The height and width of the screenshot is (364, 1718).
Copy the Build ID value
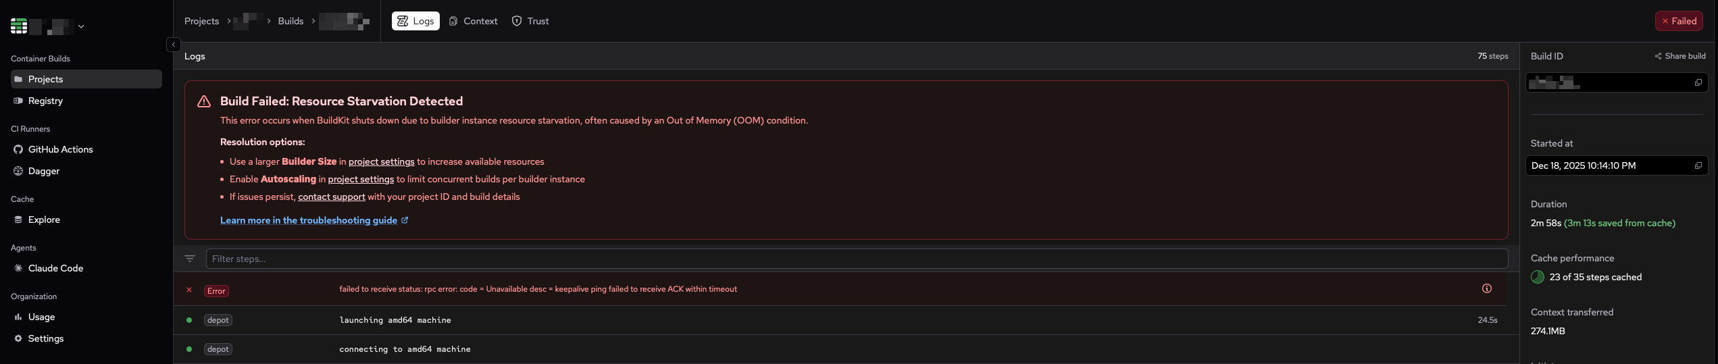[1698, 82]
